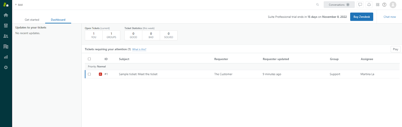Click the Add new tab button

click(x=19, y=5)
